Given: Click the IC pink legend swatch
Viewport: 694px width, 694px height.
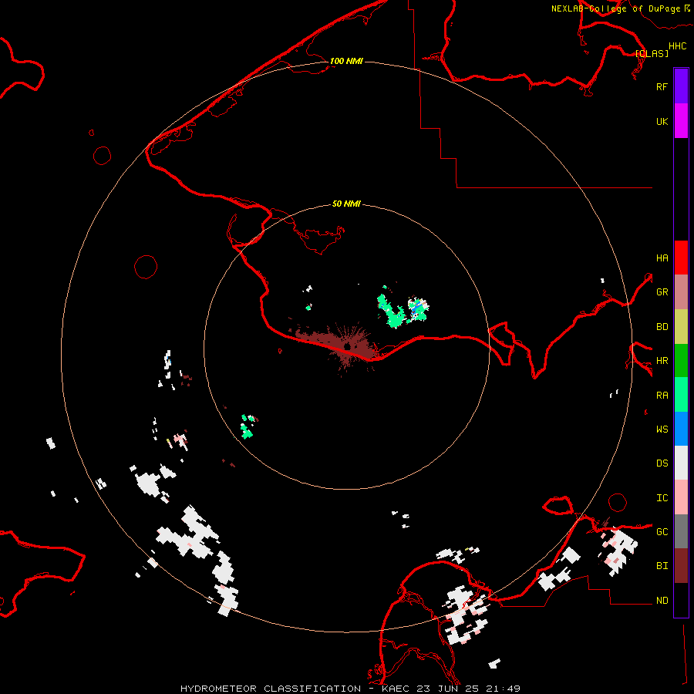Looking at the screenshot, I should click(681, 497).
